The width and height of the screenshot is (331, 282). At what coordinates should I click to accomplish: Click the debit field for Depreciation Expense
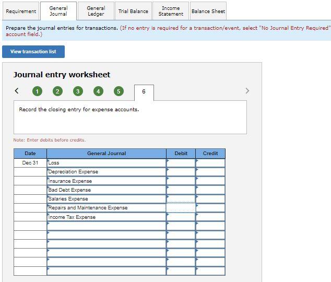[x=181, y=172]
